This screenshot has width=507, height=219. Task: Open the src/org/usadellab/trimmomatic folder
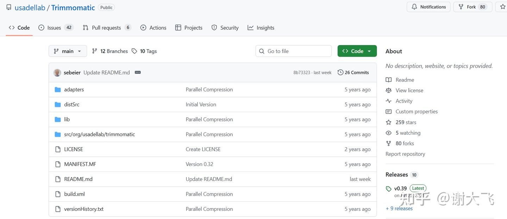[x=99, y=134]
